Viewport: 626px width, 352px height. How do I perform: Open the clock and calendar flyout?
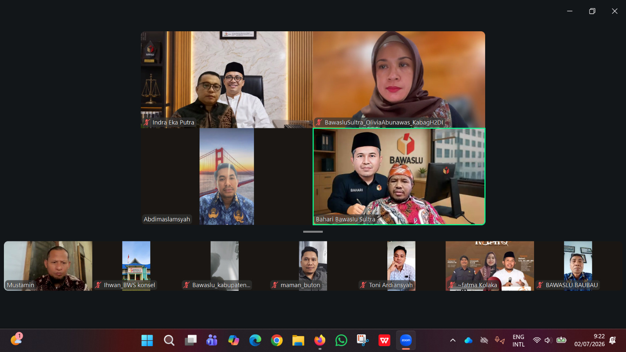pos(589,341)
